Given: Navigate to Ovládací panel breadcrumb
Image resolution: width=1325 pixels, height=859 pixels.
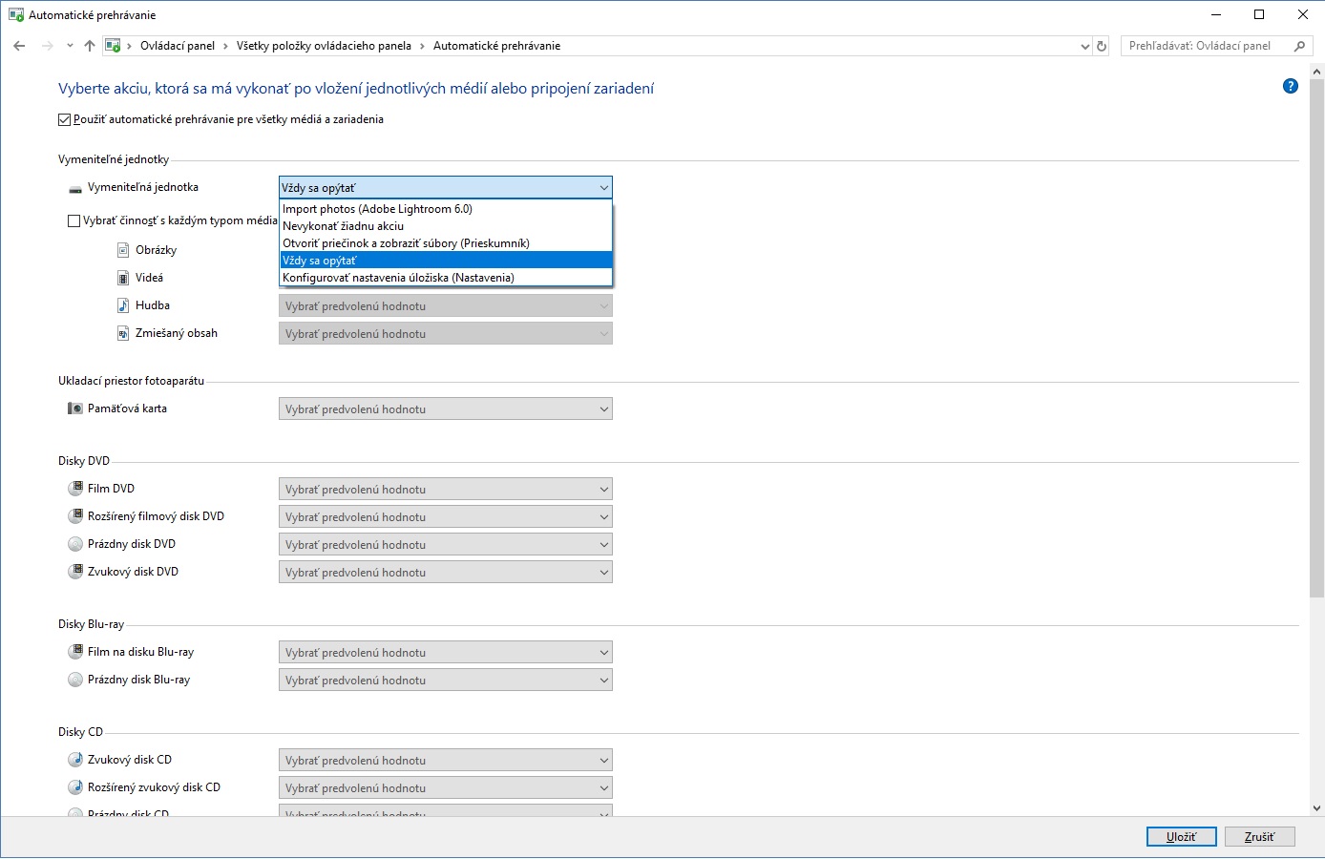Looking at the screenshot, I should (x=178, y=46).
